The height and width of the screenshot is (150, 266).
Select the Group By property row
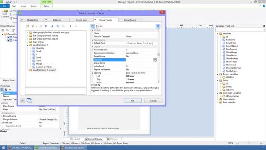point(125,60)
